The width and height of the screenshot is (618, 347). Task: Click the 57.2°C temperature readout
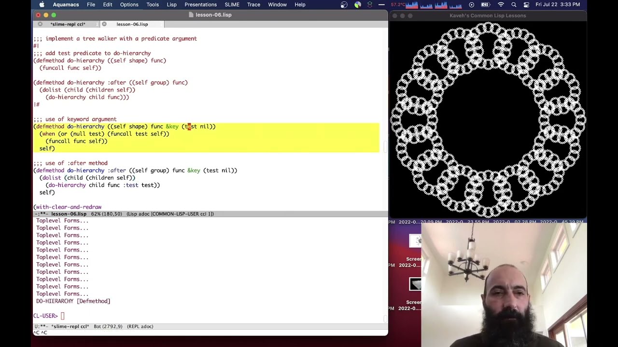pos(397,5)
